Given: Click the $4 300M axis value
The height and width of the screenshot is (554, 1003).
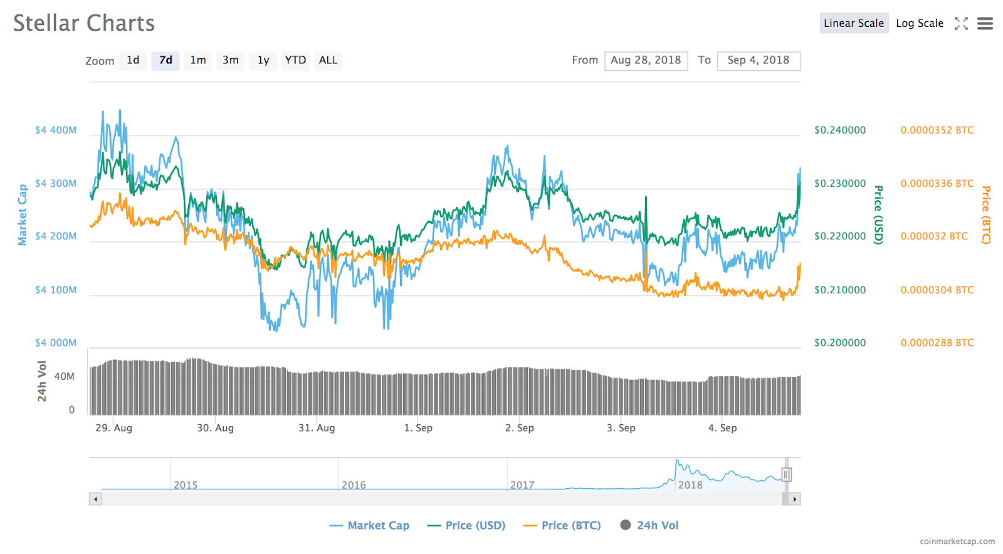Looking at the screenshot, I should click(x=56, y=184).
